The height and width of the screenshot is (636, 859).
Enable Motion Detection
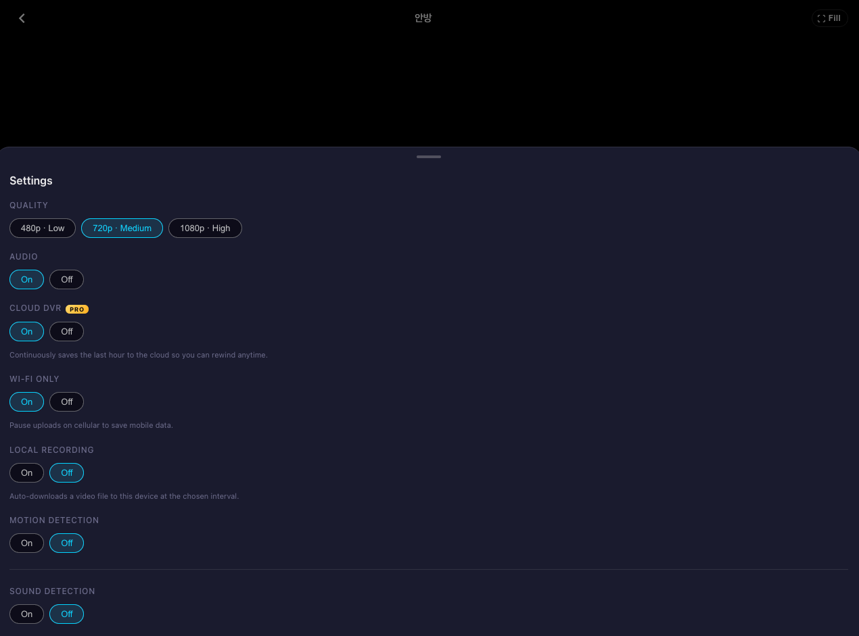coord(26,543)
